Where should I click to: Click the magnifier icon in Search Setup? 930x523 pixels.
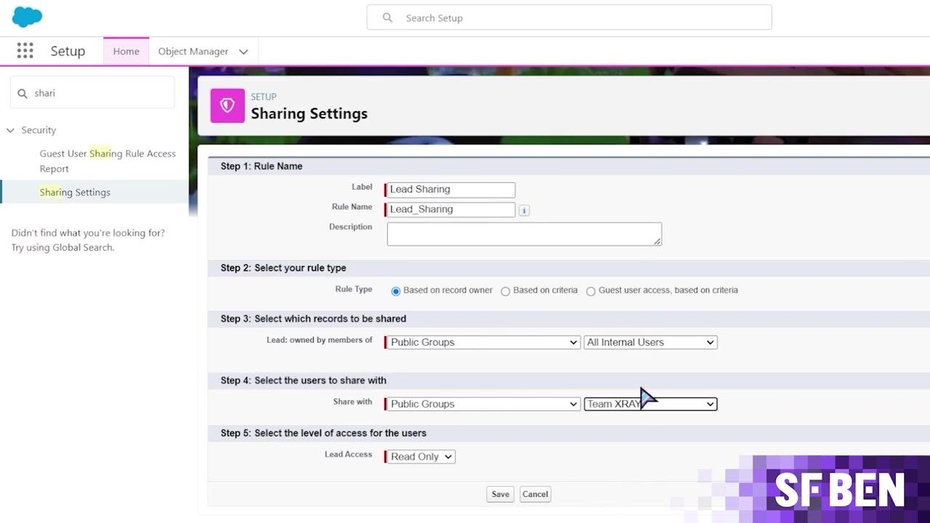[x=388, y=17]
